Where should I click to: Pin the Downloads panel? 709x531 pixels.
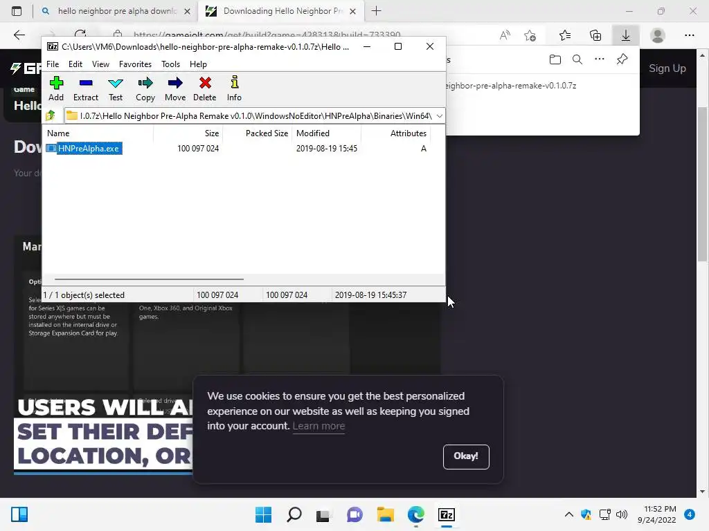tap(622, 59)
